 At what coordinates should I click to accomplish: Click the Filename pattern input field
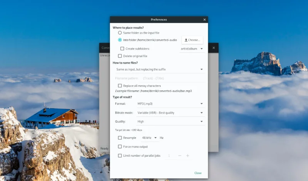(173, 78)
